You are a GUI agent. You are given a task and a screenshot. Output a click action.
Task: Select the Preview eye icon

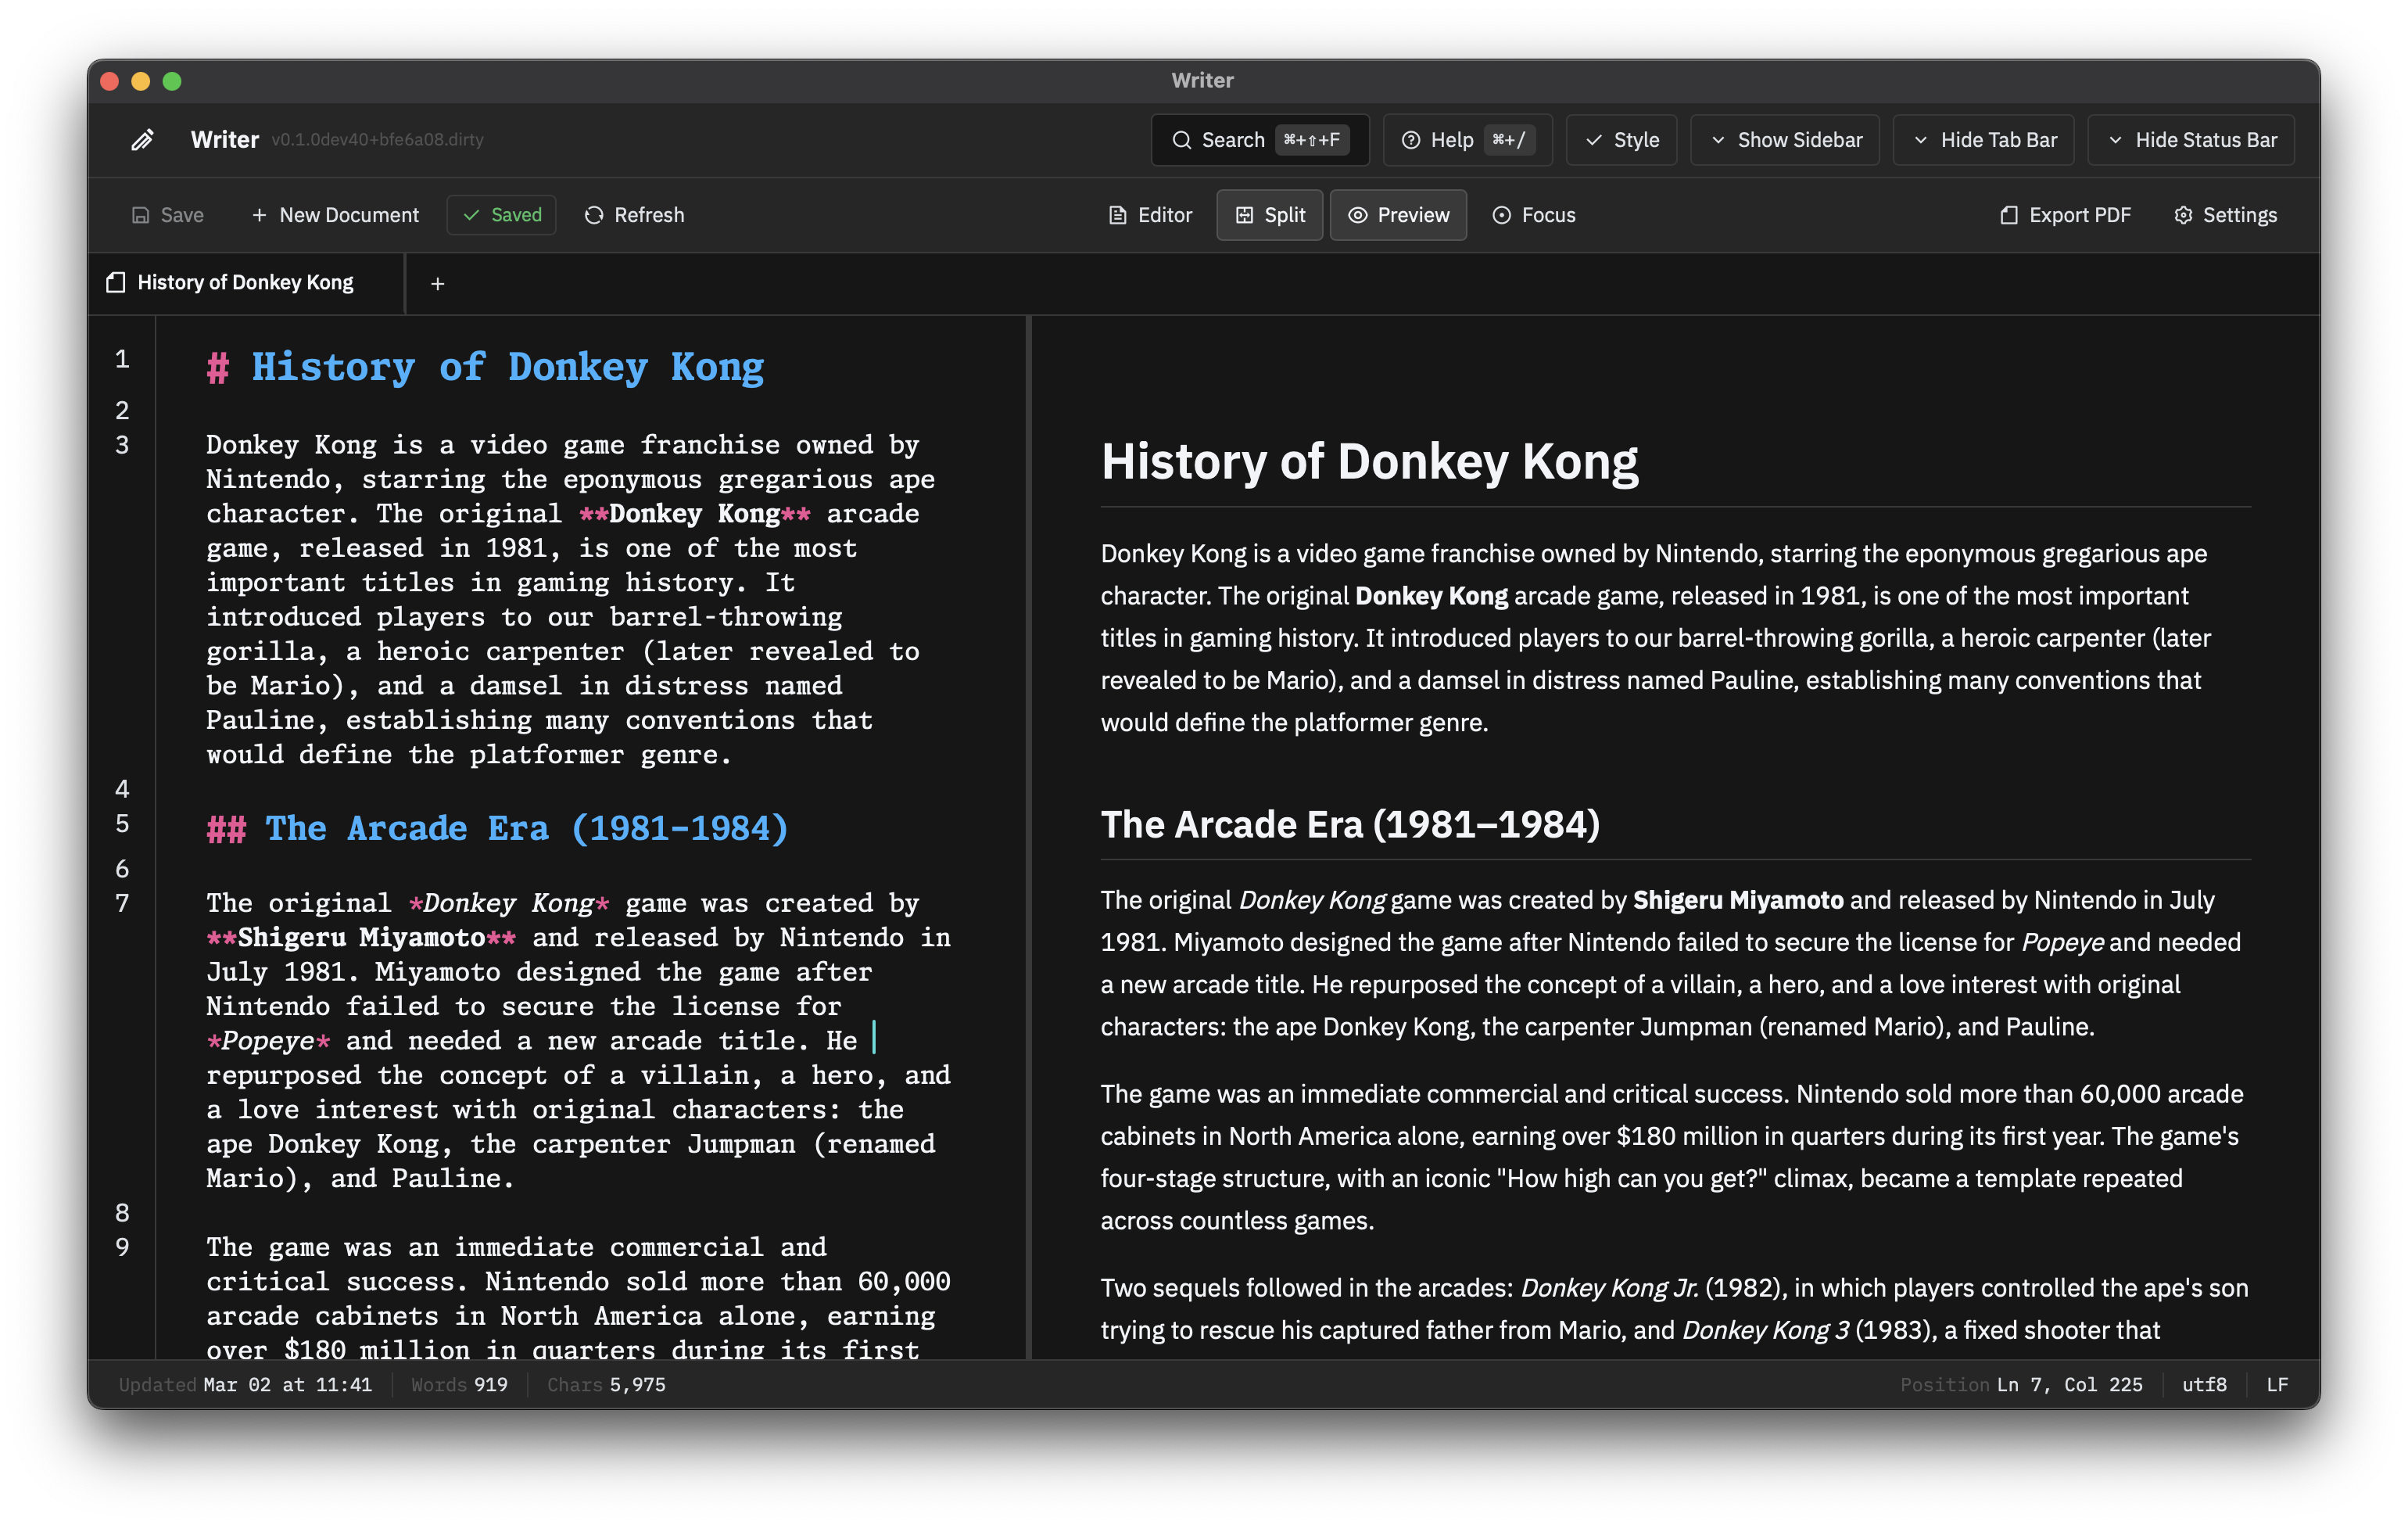(x=1358, y=214)
